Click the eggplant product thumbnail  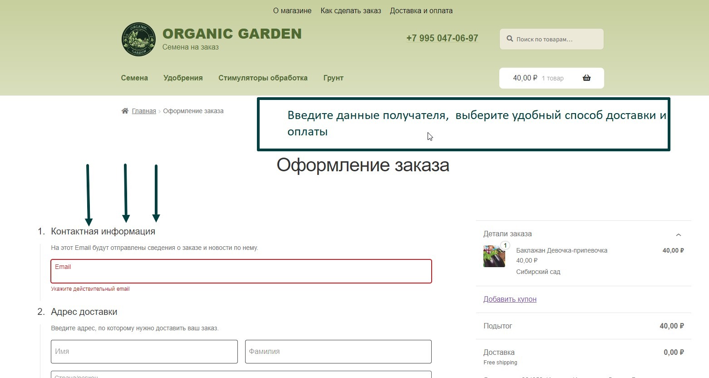[x=494, y=256]
